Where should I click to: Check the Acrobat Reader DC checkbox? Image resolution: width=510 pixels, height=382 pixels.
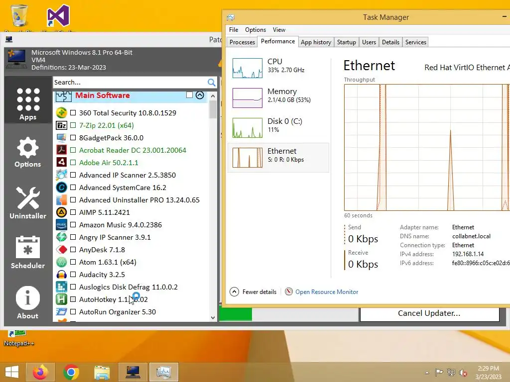[73, 150]
